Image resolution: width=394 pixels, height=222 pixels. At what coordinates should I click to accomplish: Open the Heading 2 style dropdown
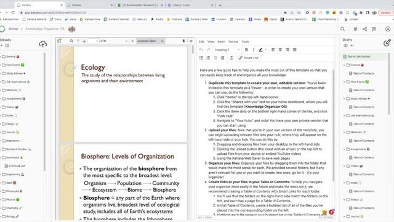point(227,50)
